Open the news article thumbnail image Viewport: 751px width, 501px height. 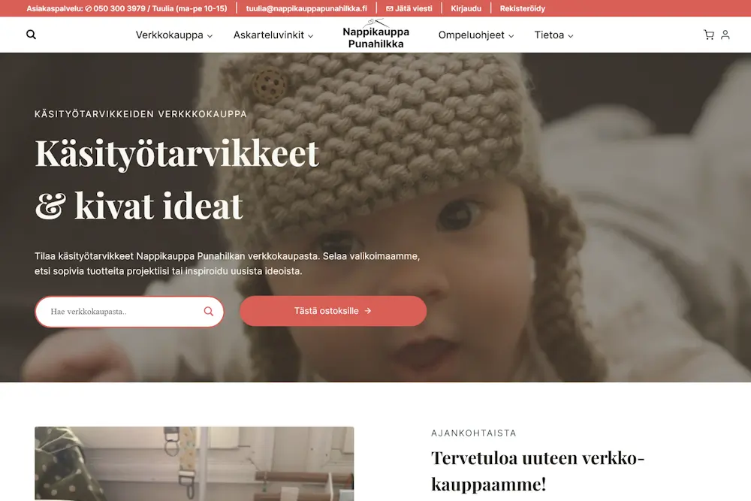(x=194, y=463)
